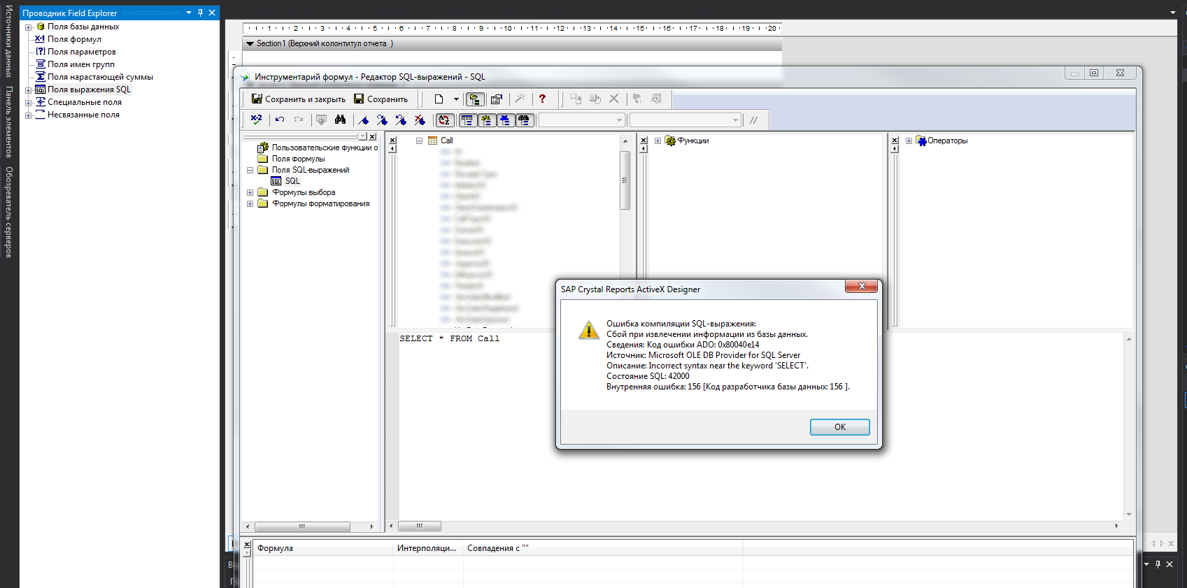Open help with the red question mark
1187x588 pixels.
coord(542,99)
